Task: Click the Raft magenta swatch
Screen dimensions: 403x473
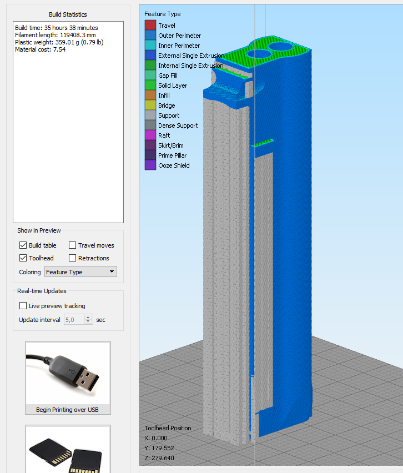Action: pos(150,135)
